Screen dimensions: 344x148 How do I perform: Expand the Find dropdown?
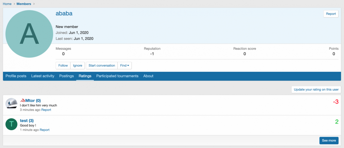tap(124, 66)
